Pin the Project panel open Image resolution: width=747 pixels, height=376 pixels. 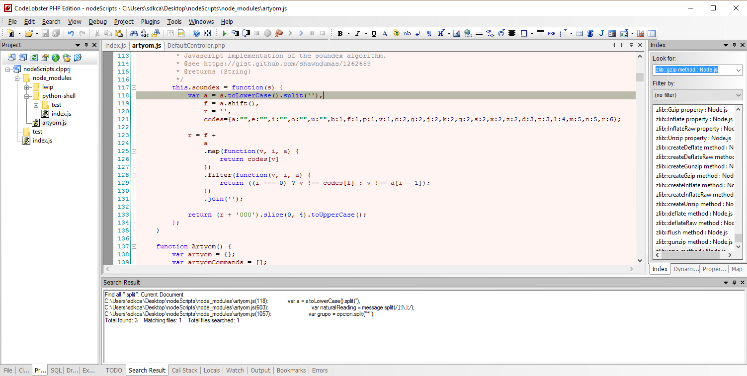(87, 45)
